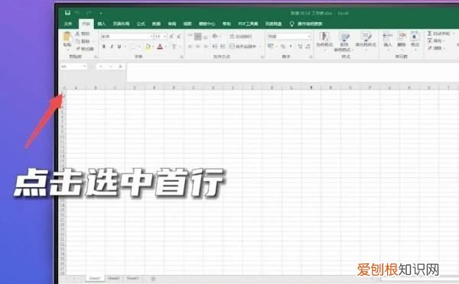Click the Decrease Font Size icon
459x284 pixels.
(178, 36)
